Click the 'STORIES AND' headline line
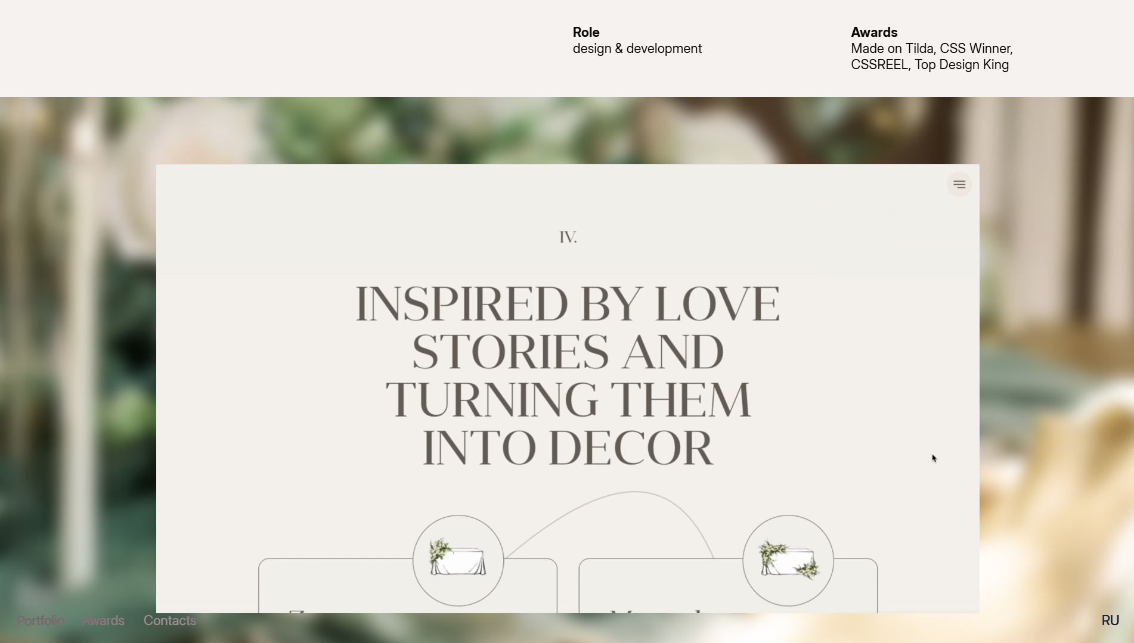The height and width of the screenshot is (643, 1134). [568, 352]
